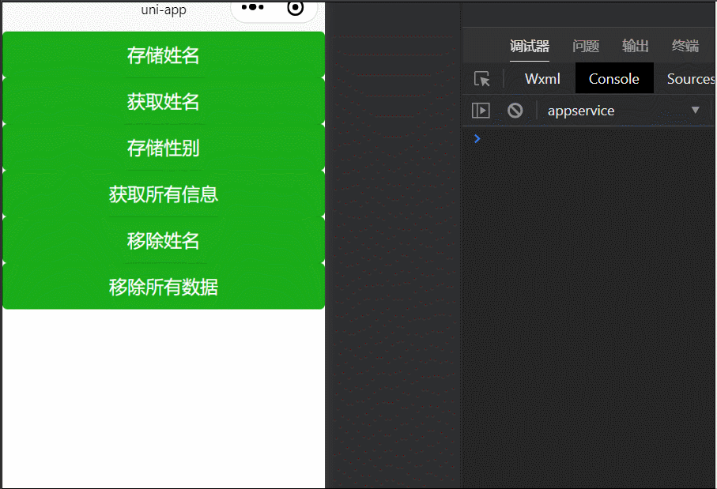Image resolution: width=717 pixels, height=489 pixels.
Task: Click the console input prompt line
Action: [x=553, y=138]
